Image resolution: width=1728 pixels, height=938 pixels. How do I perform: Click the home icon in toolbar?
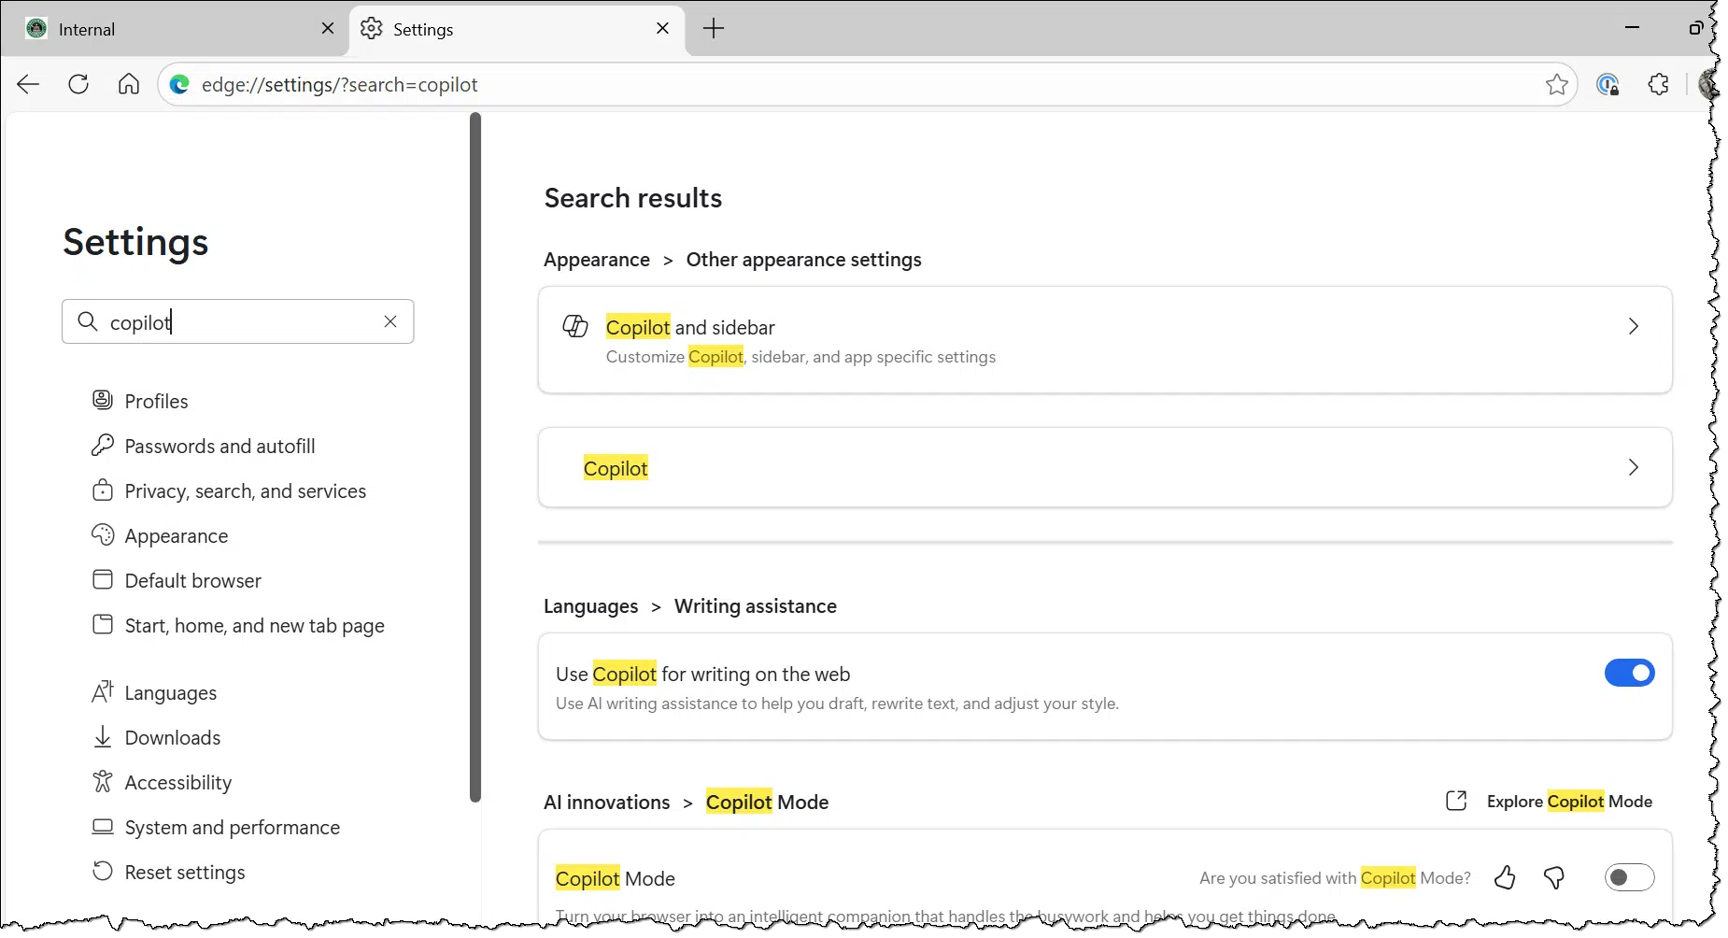click(x=129, y=85)
